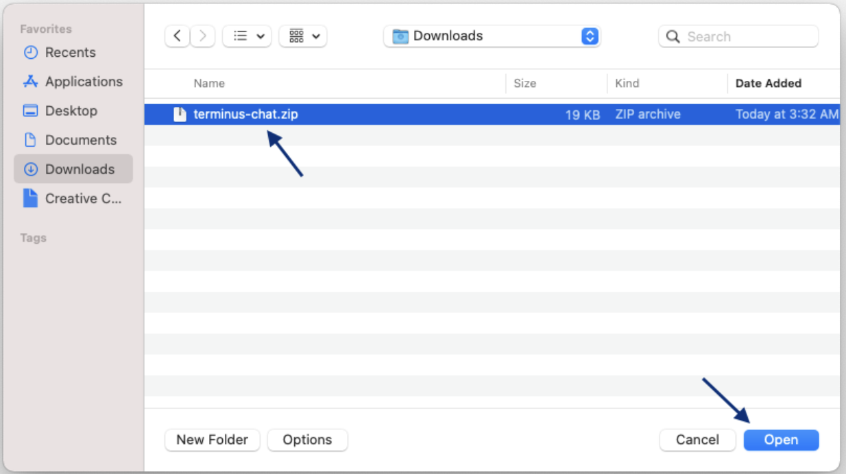Open the Downloads location pop-up menu

492,36
